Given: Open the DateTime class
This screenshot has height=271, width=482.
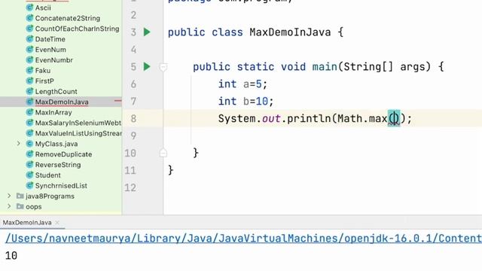Looking at the screenshot, I should 50,39.
